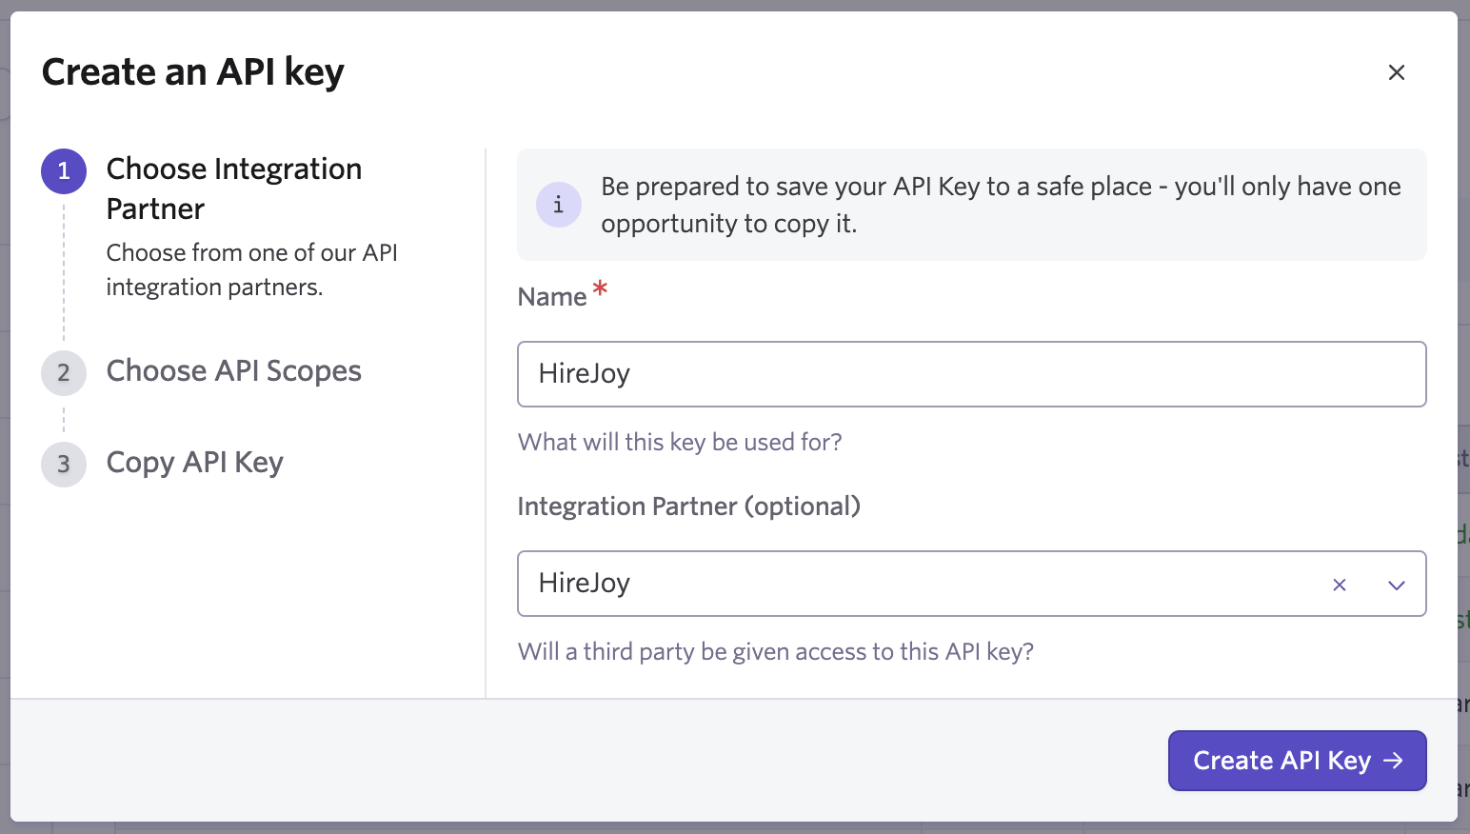Select step 2 circle in the stepper

coord(64,373)
